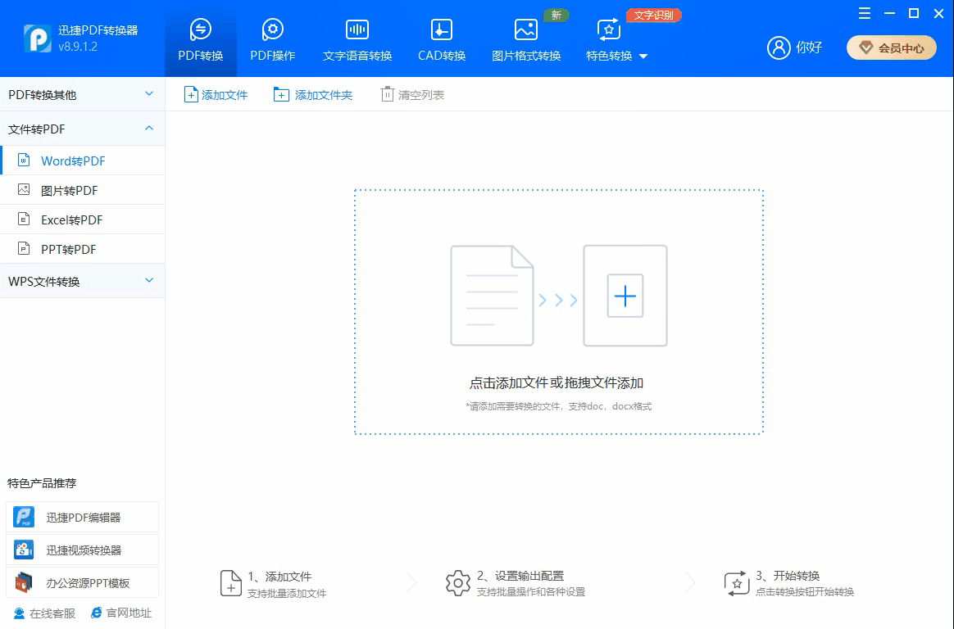Click the step 1 添加文件 icon
This screenshot has width=954, height=629.
click(x=230, y=583)
